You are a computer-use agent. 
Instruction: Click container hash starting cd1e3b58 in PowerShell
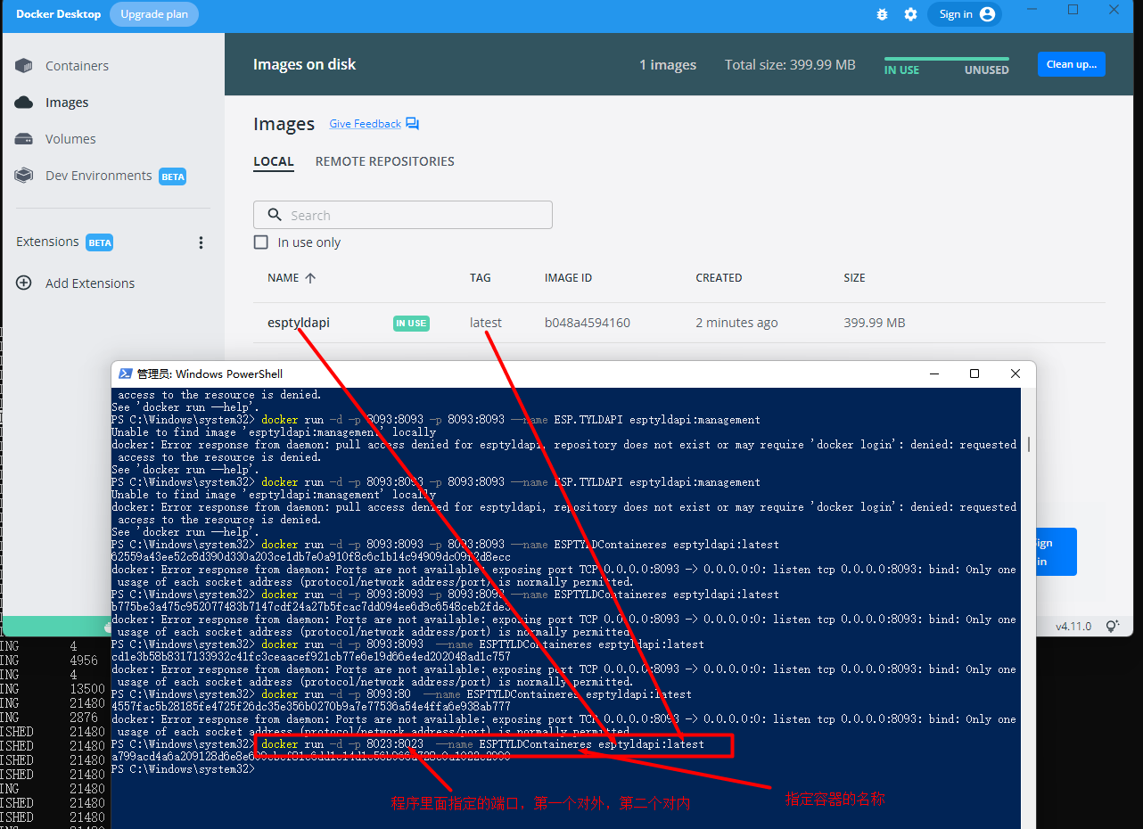[x=311, y=657]
